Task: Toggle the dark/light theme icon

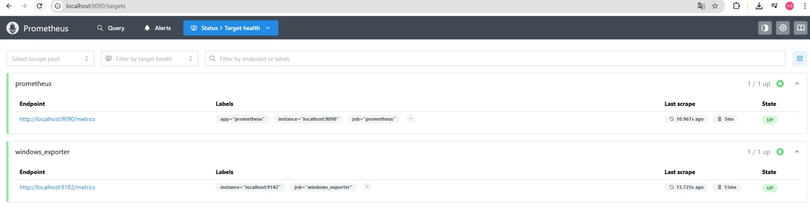Action: pyautogui.click(x=765, y=28)
